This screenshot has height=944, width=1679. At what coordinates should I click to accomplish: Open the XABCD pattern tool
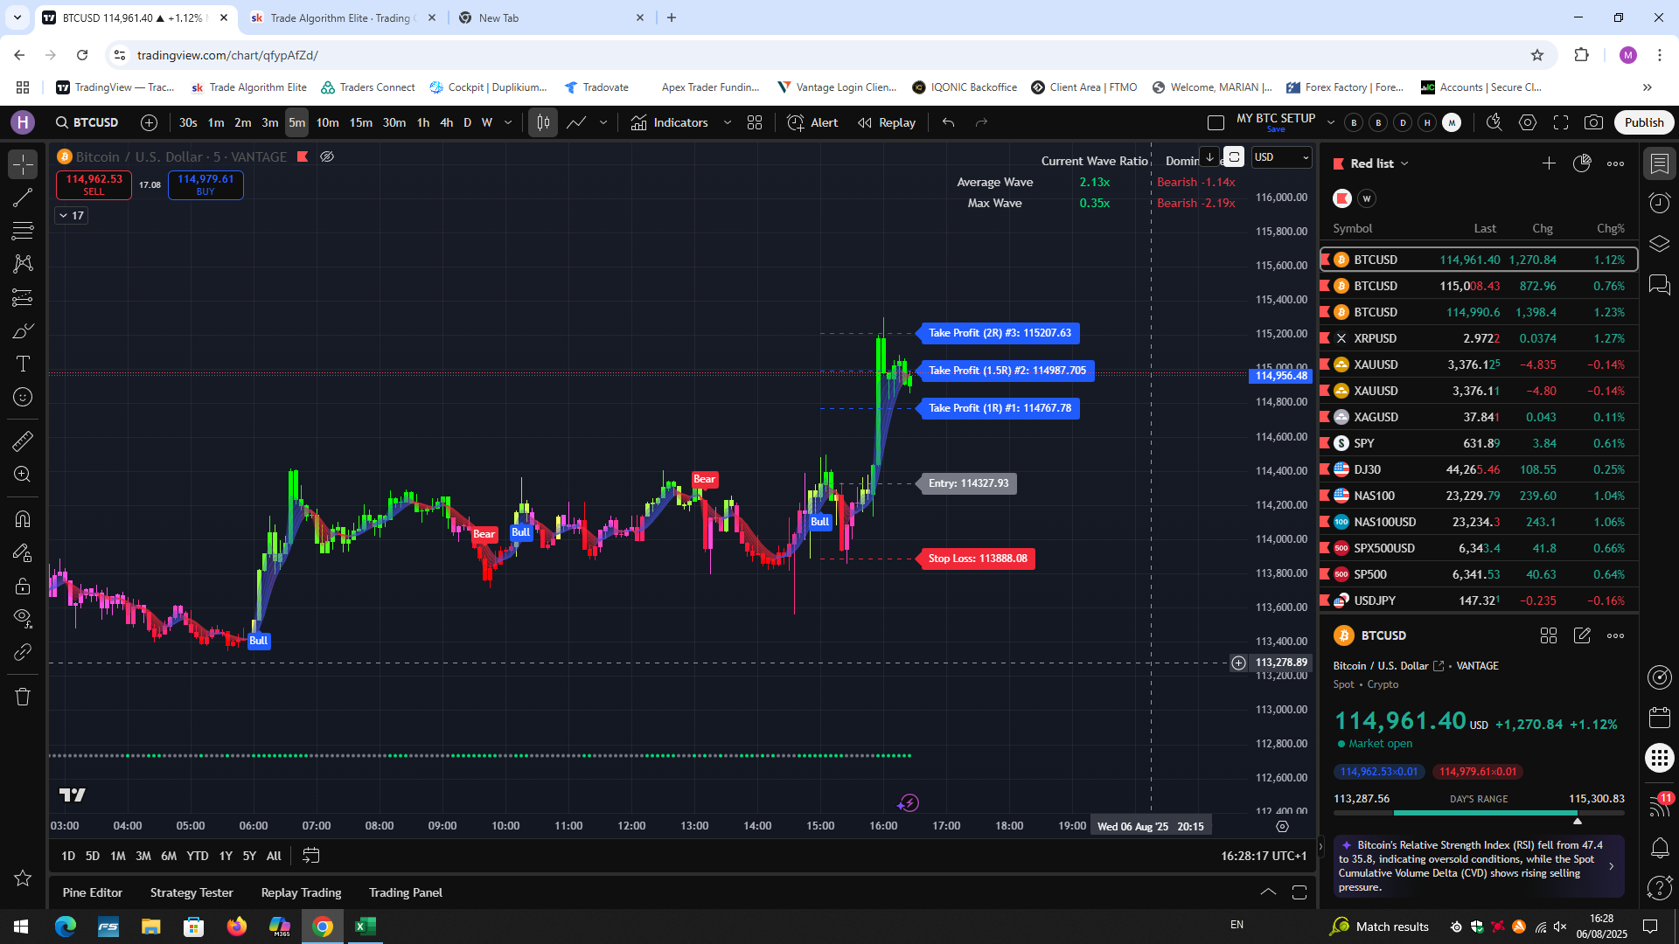[23, 263]
